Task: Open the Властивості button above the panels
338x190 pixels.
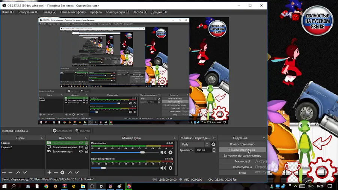Action: click(62, 131)
